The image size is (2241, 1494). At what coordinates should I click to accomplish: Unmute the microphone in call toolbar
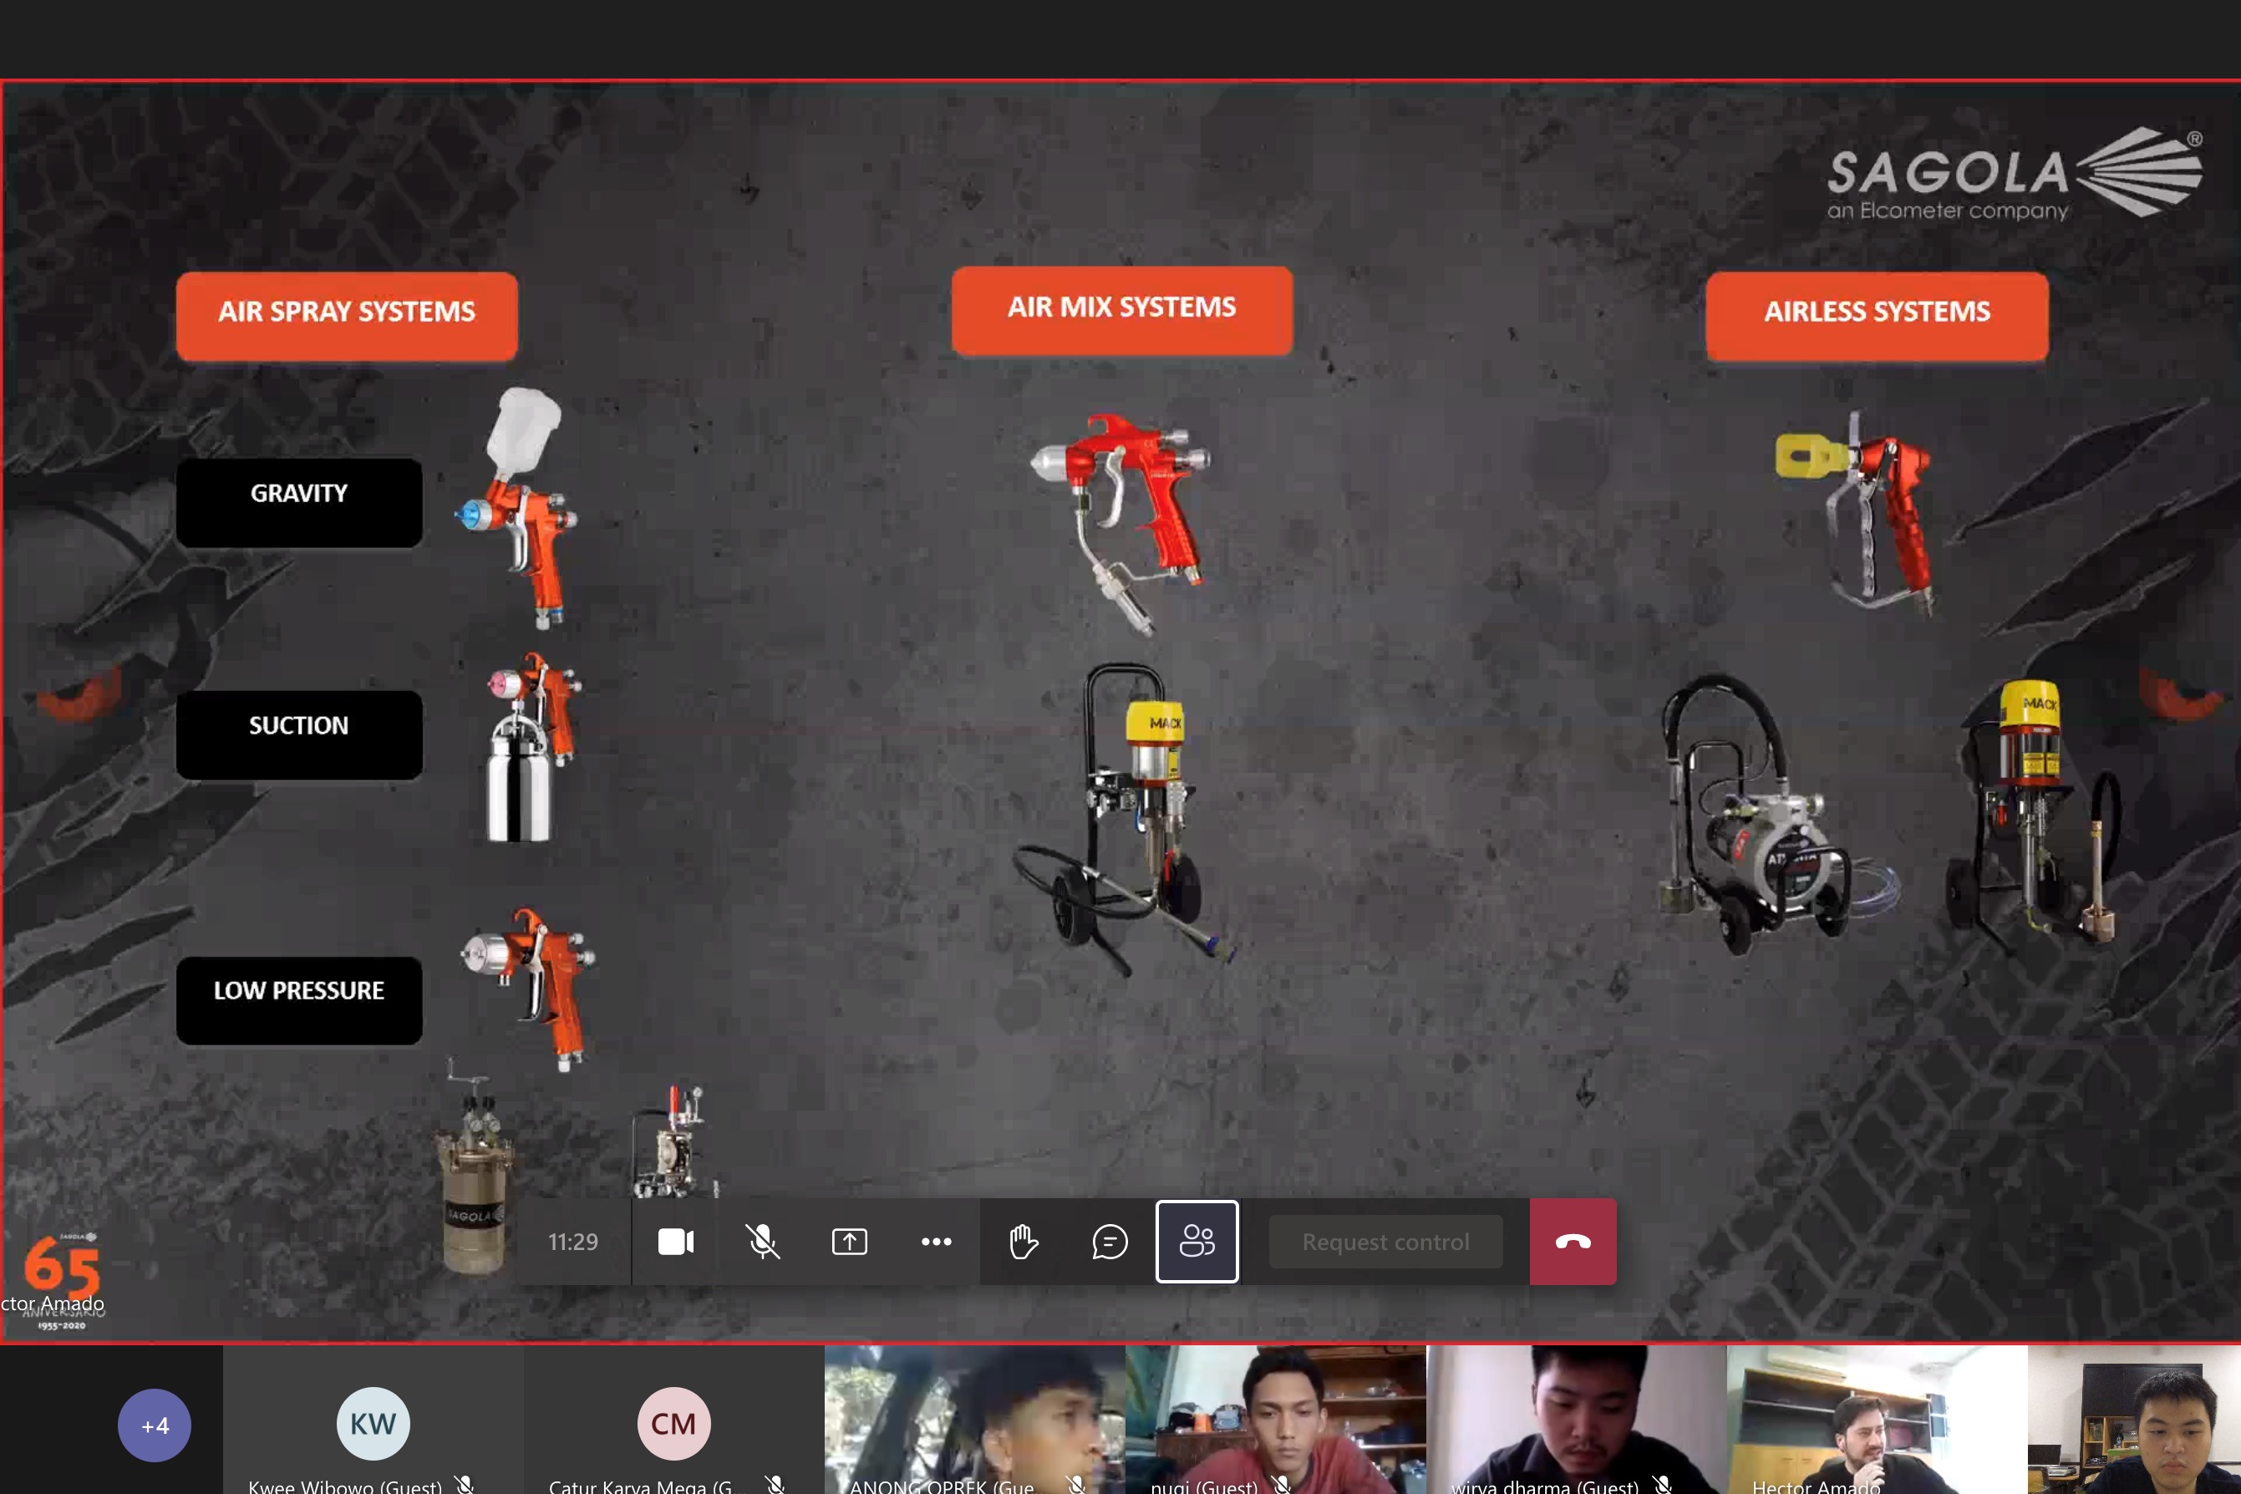pyautogui.click(x=761, y=1242)
